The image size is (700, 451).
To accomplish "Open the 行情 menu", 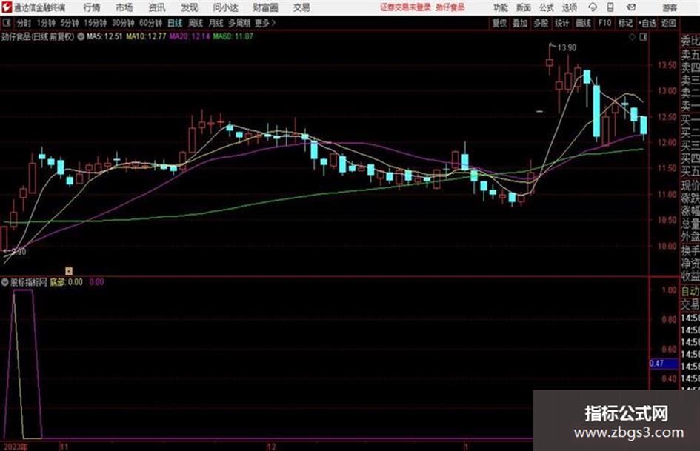I will point(92,7).
